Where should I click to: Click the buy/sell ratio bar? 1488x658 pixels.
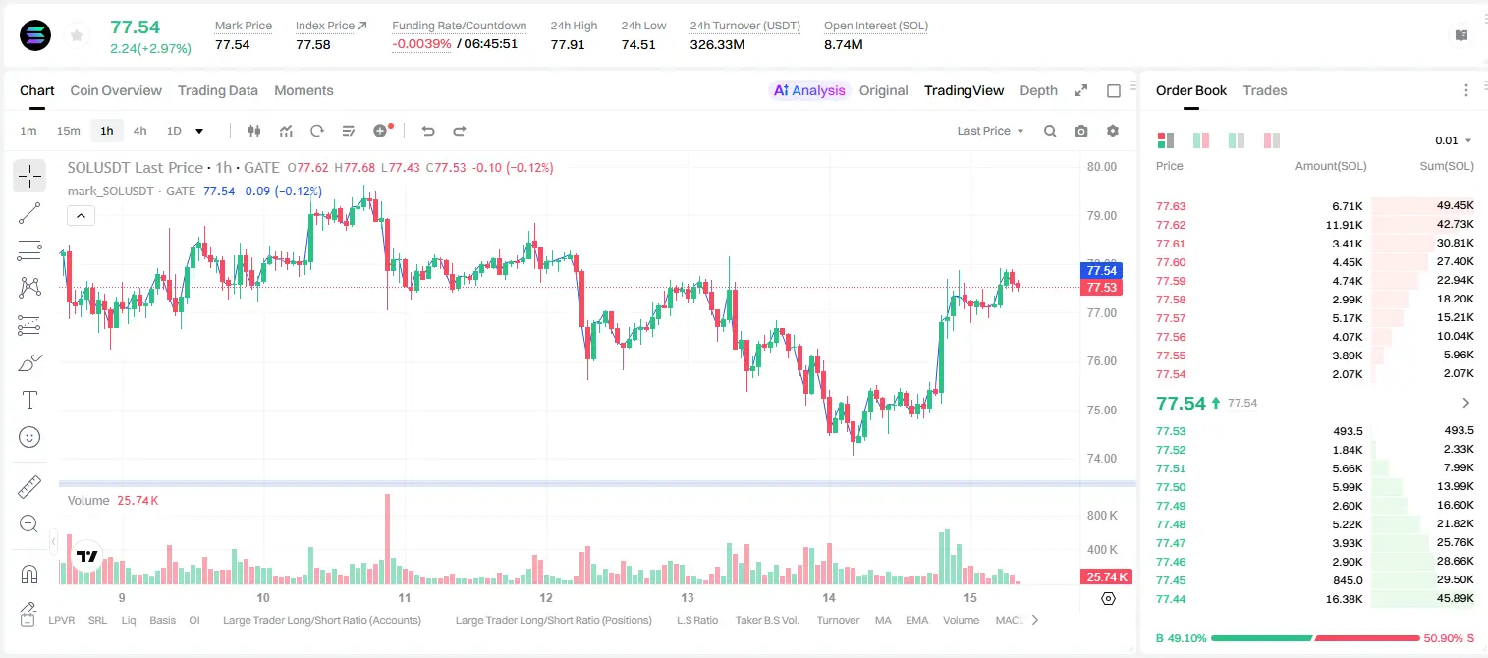click(1315, 638)
